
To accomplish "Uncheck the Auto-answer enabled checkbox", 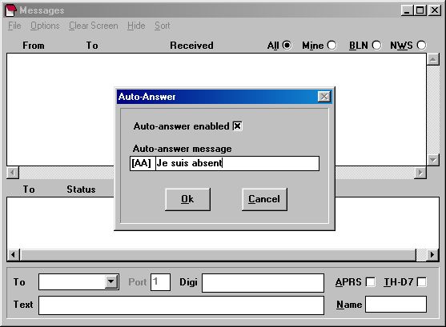I will coord(237,126).
